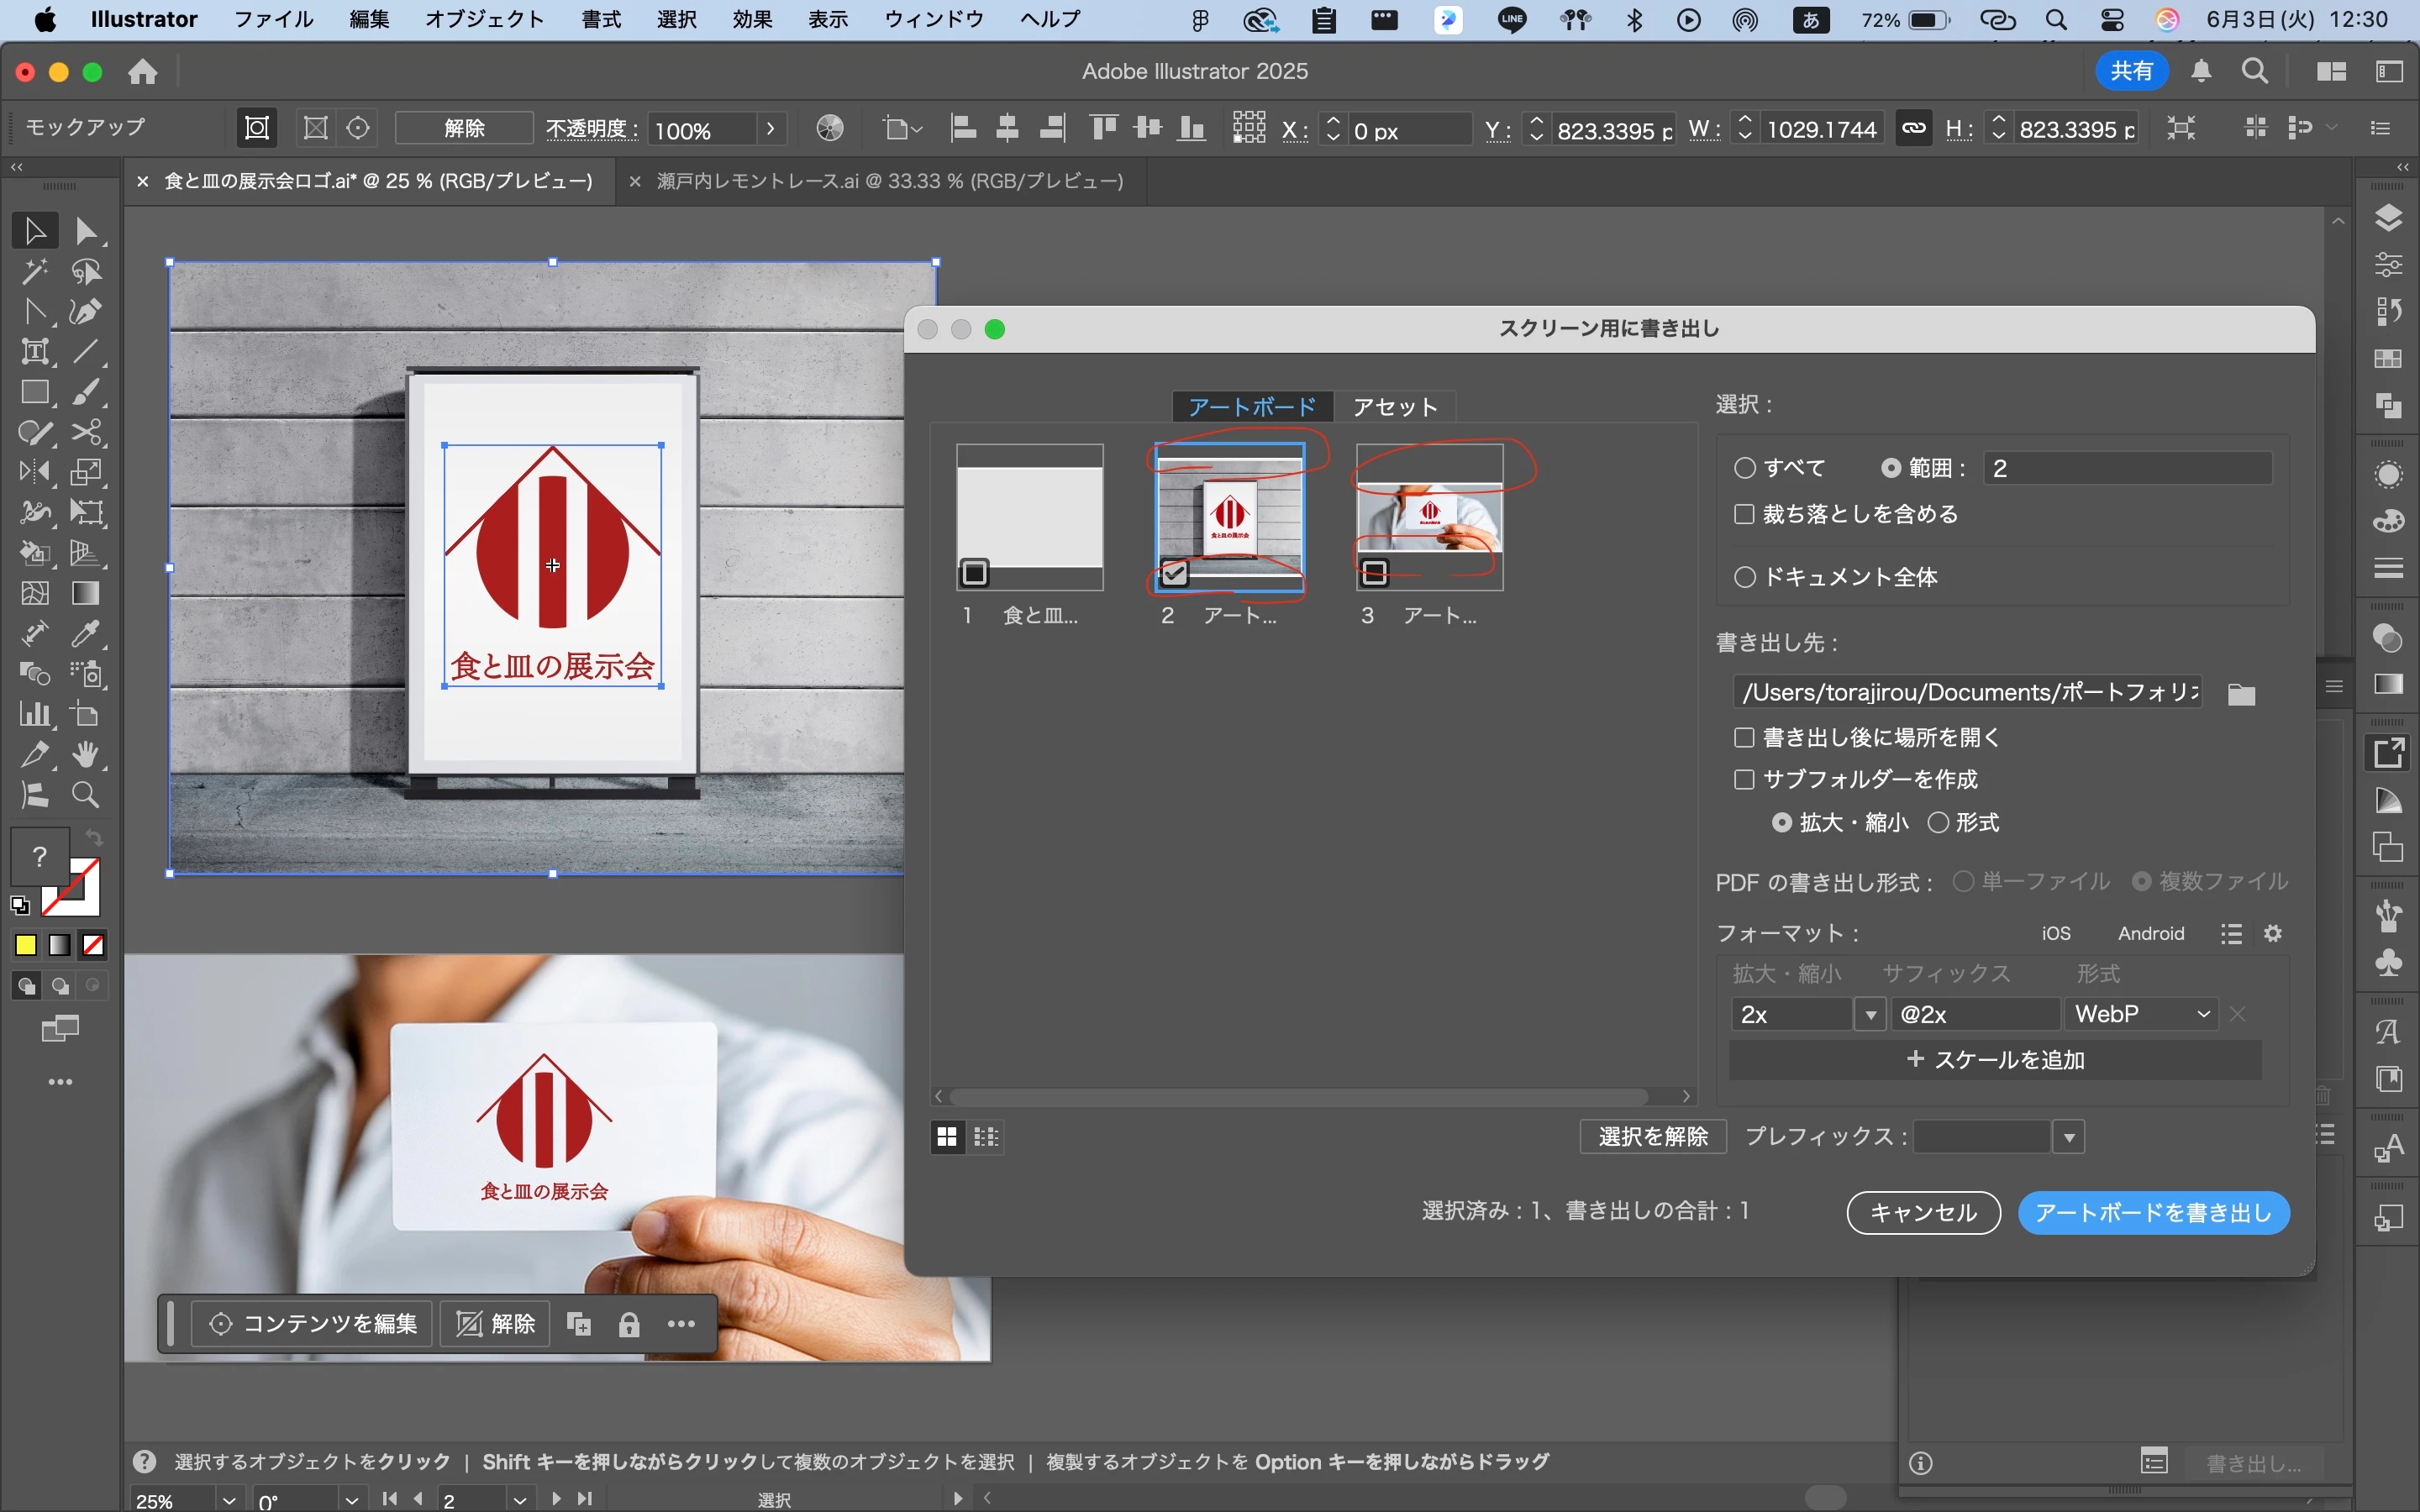Select the Direct Selection tool
Viewport: 2420px width, 1512px height.
tap(87, 231)
